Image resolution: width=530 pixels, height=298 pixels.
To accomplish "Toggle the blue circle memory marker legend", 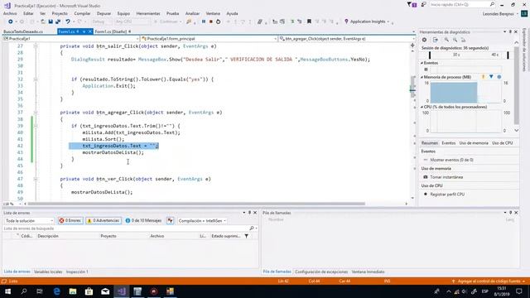I will coord(499,77).
